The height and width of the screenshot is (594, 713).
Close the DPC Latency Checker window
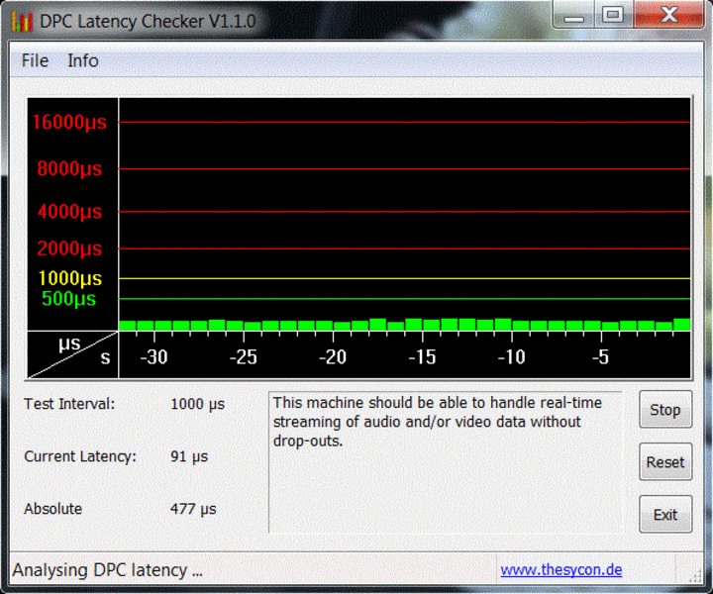[668, 15]
